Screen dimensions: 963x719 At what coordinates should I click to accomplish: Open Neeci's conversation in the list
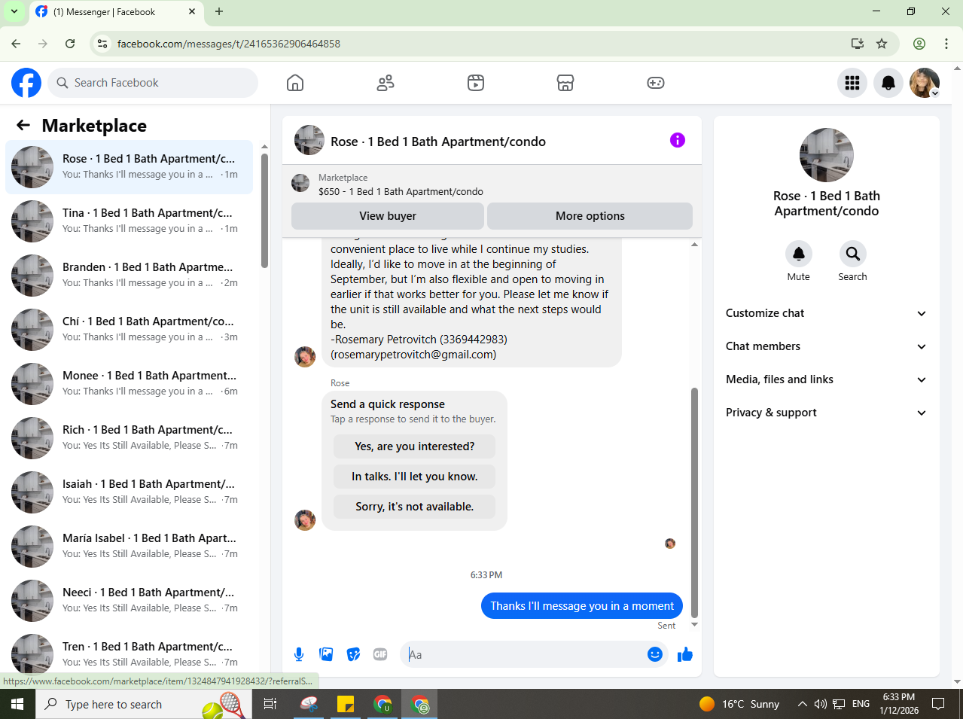(130, 600)
